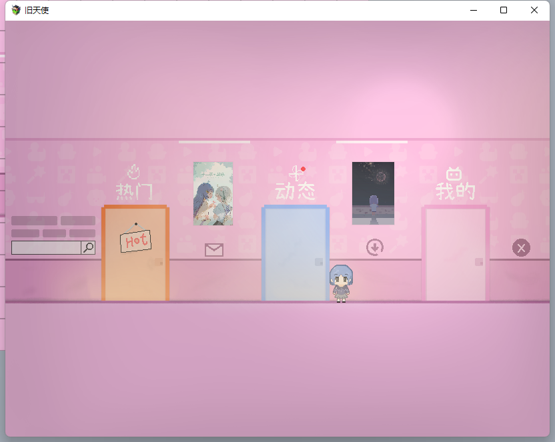Click the TV icon above 我的

(x=454, y=173)
